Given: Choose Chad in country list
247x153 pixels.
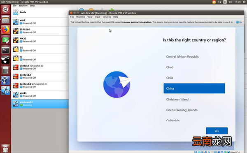Looking at the screenshot, I should coord(194,67).
